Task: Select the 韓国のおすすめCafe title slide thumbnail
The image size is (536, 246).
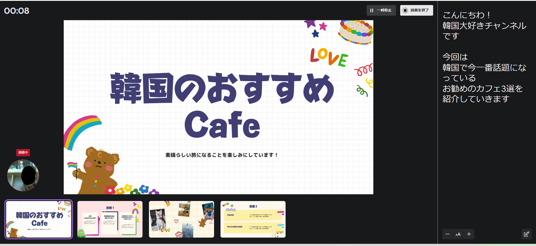Action: (x=39, y=219)
